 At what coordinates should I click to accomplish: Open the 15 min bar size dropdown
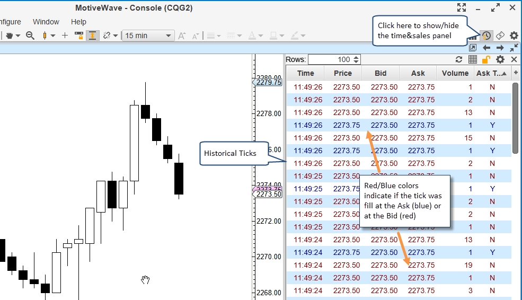click(148, 36)
